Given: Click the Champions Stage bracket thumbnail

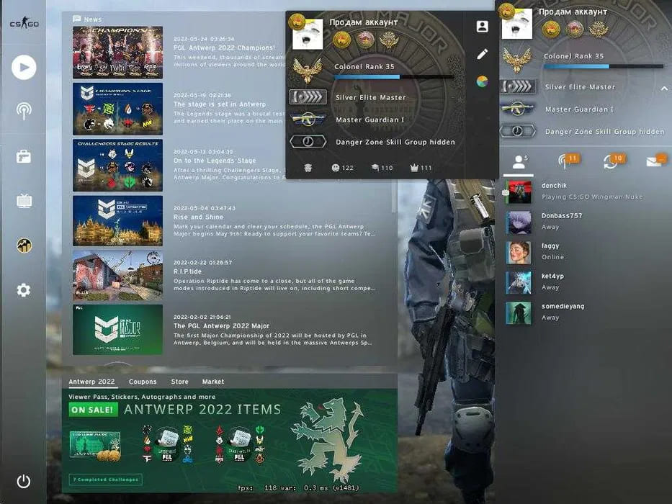Looking at the screenshot, I should pyautogui.click(x=118, y=109).
